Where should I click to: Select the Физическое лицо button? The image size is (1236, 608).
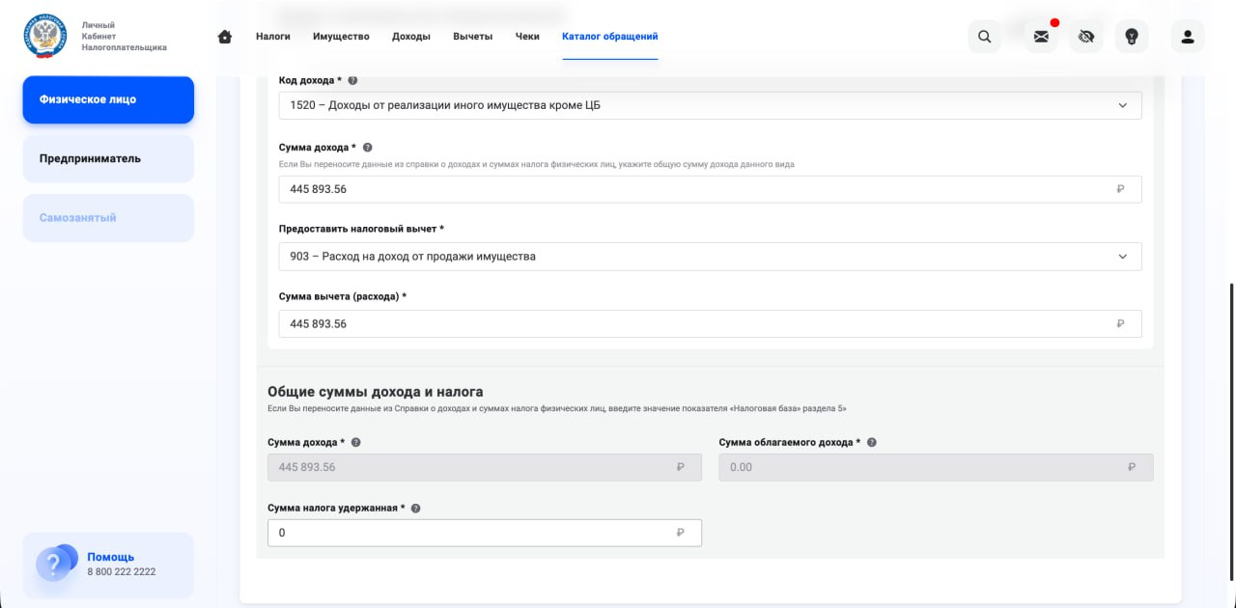pyautogui.click(x=108, y=99)
